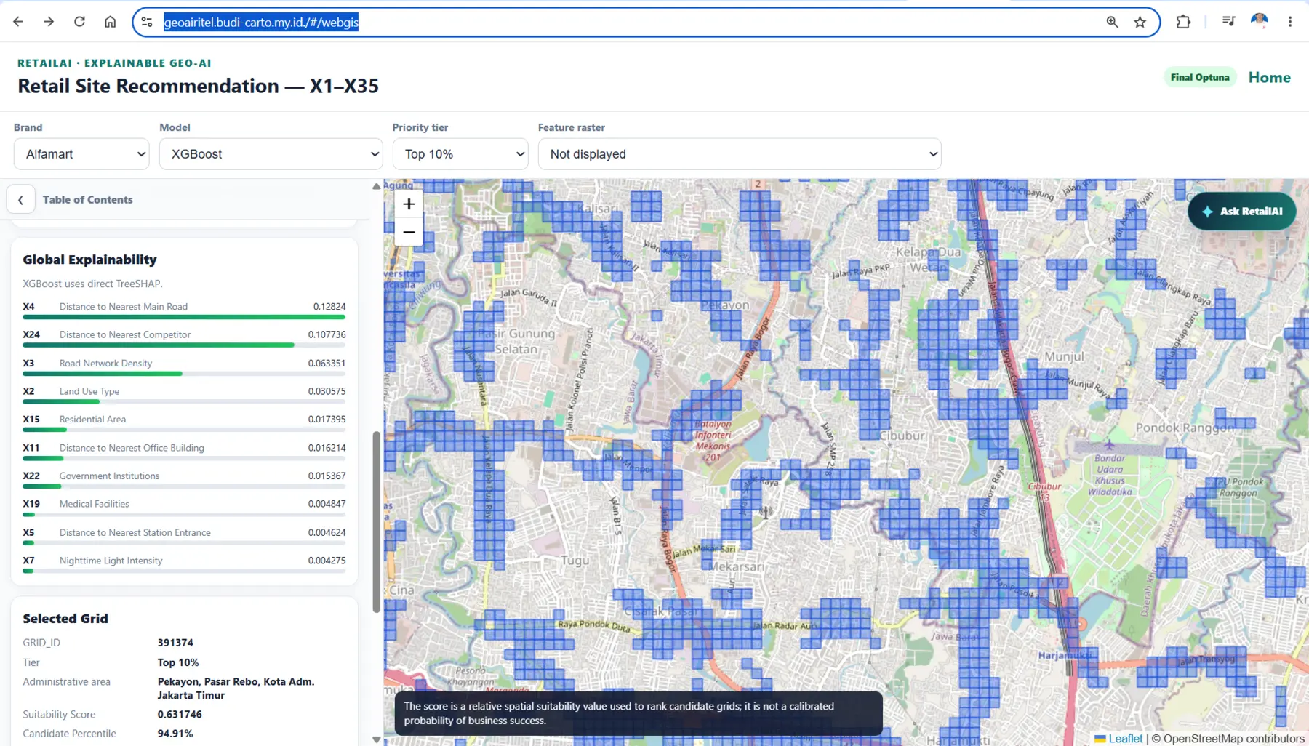
Task: Click the RETAILAI · EXPLAINABLE GEO-AI subtitle
Action: [x=114, y=63]
